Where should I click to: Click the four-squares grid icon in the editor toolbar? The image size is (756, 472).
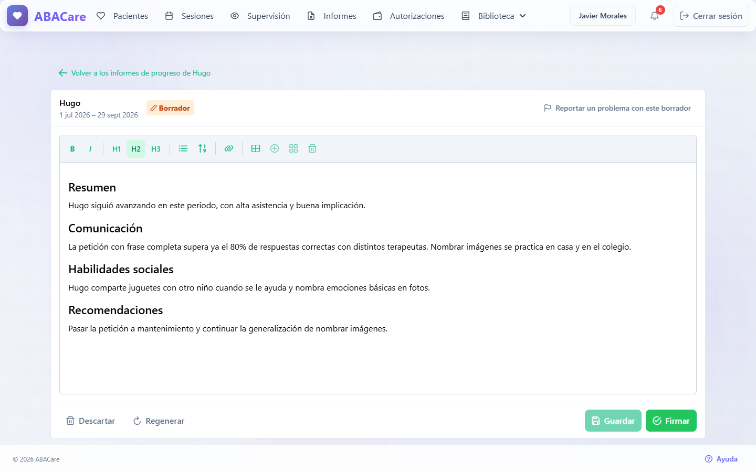[x=293, y=149]
